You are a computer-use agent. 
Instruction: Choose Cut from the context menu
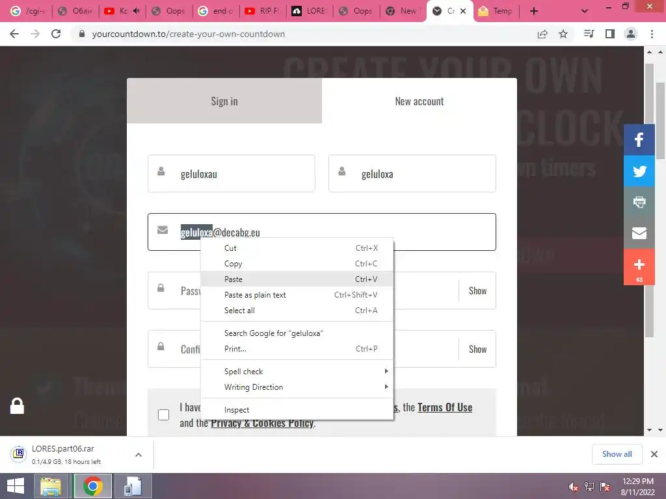click(297, 248)
